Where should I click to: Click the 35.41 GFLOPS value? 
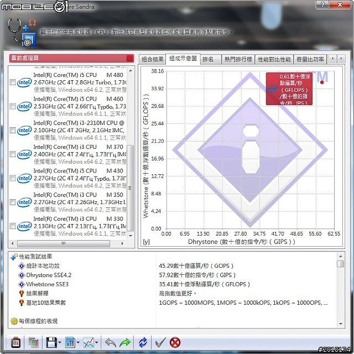pyautogui.click(x=204, y=284)
